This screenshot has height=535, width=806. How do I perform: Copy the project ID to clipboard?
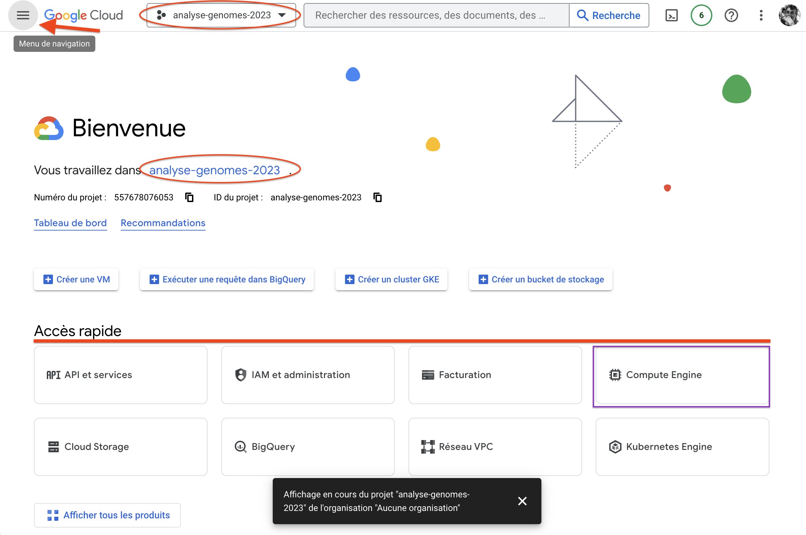coord(377,197)
